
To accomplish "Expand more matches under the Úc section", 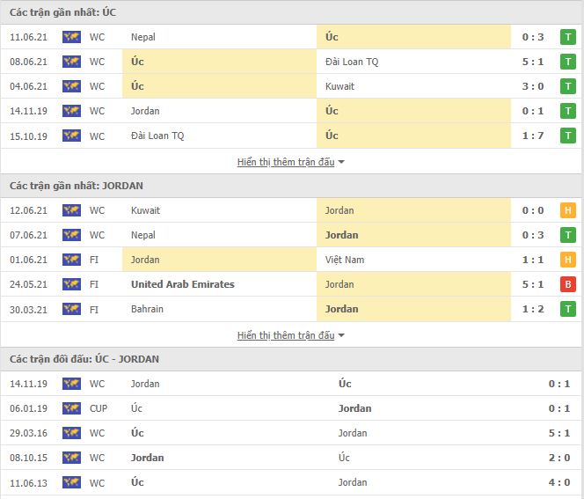I will coord(286,162).
